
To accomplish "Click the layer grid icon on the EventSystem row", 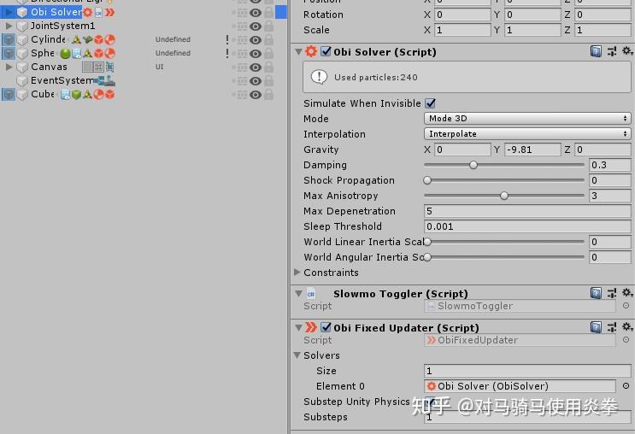I will (242, 80).
